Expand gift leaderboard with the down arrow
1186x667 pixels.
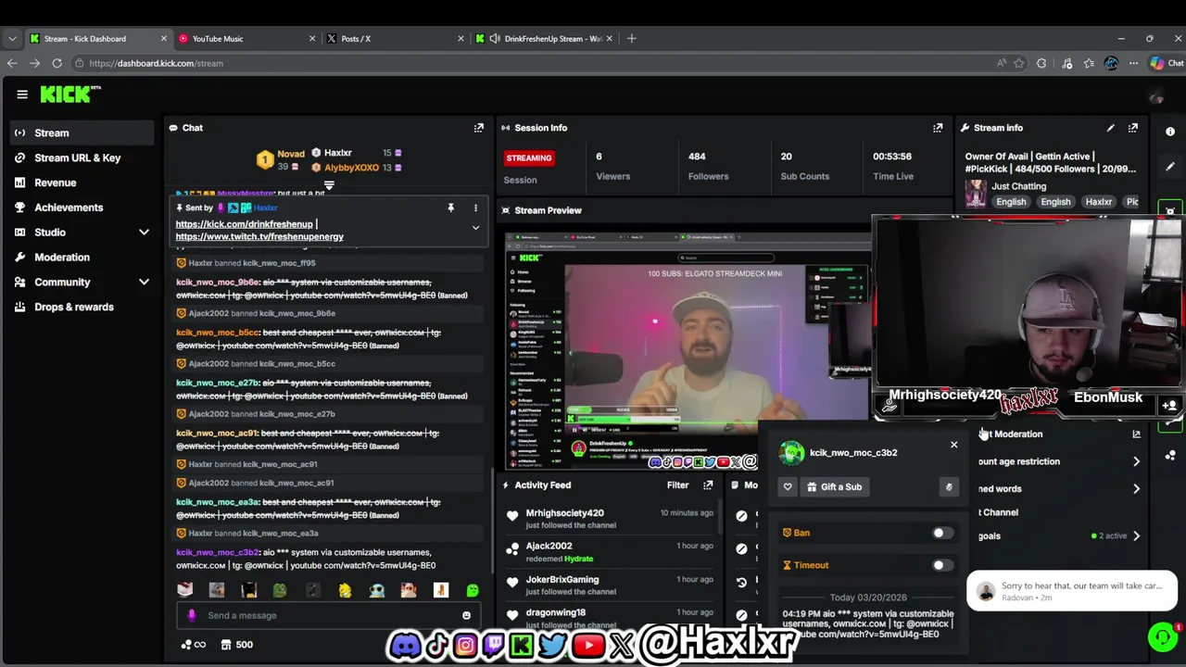pyautogui.click(x=329, y=185)
